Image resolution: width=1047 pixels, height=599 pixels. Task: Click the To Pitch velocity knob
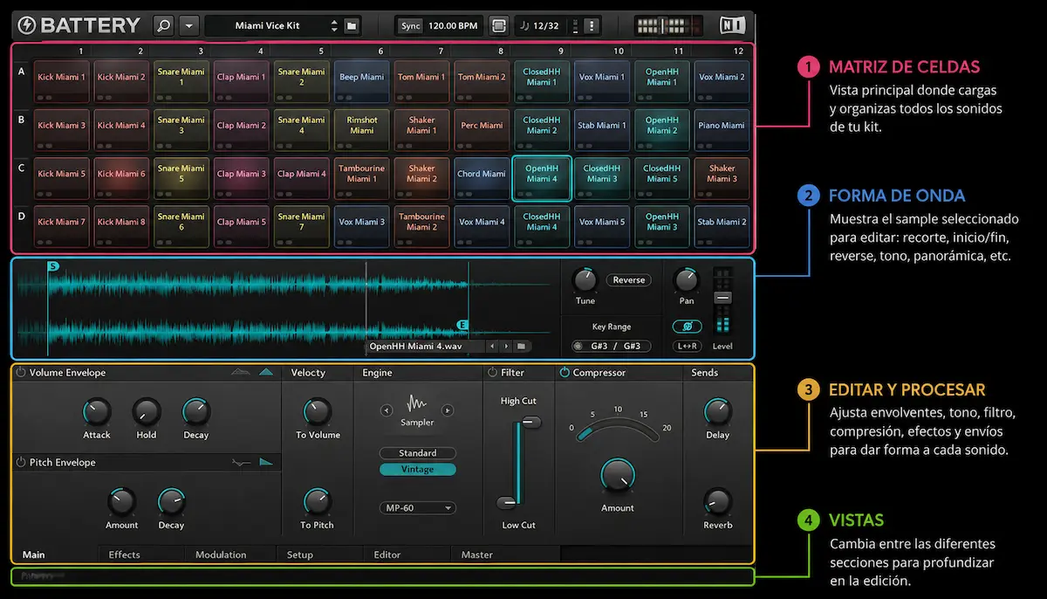point(318,502)
